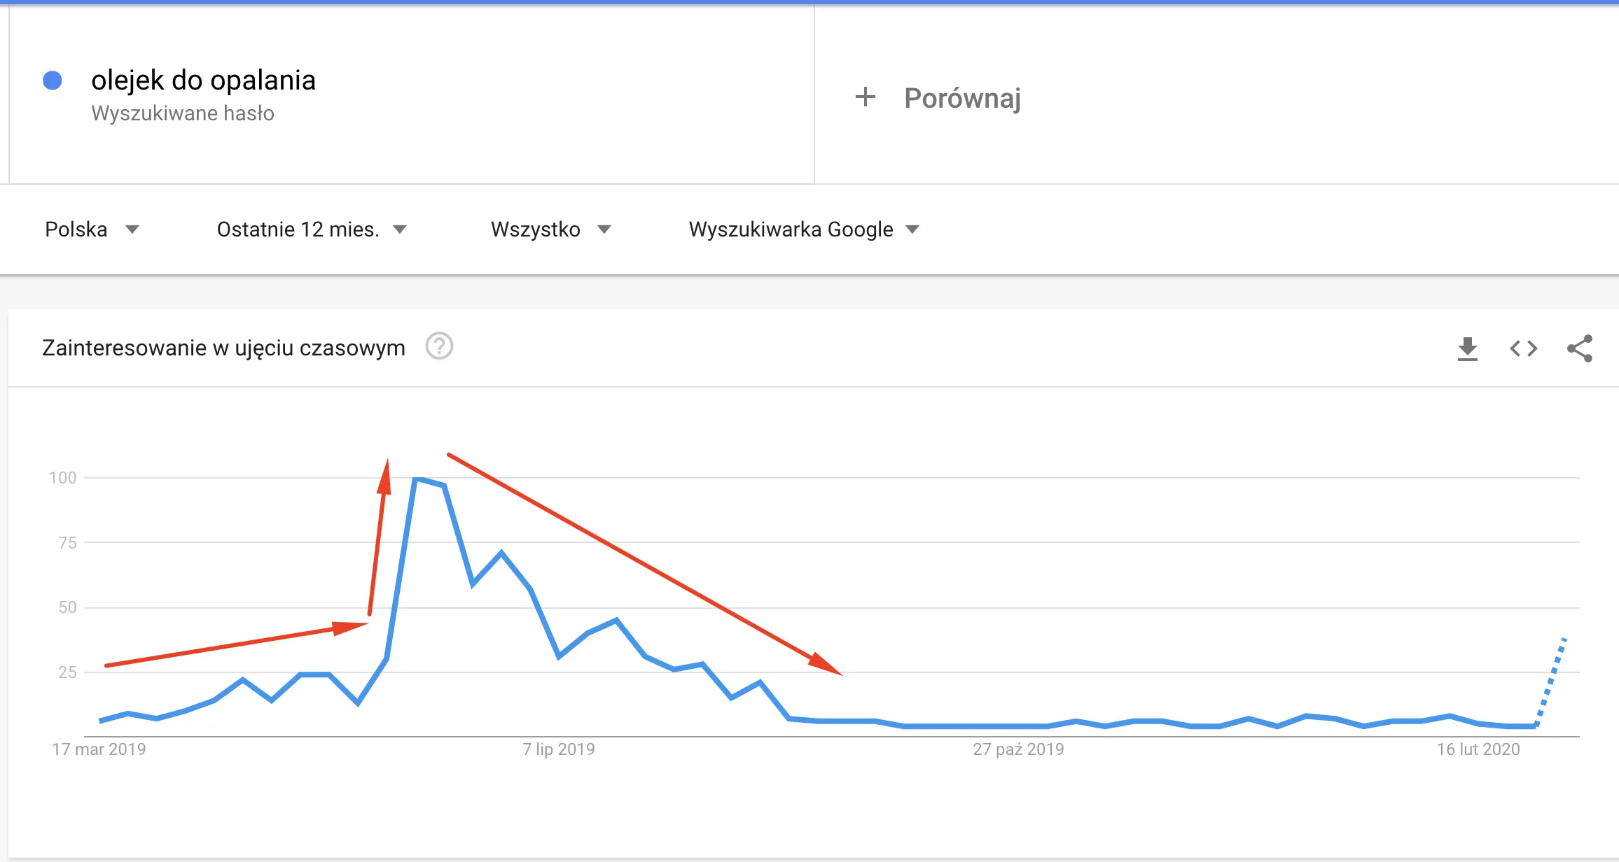The height and width of the screenshot is (862, 1619).
Task: Open the Ostatnie 12 mies. time range dropdown
Action: [x=312, y=229]
